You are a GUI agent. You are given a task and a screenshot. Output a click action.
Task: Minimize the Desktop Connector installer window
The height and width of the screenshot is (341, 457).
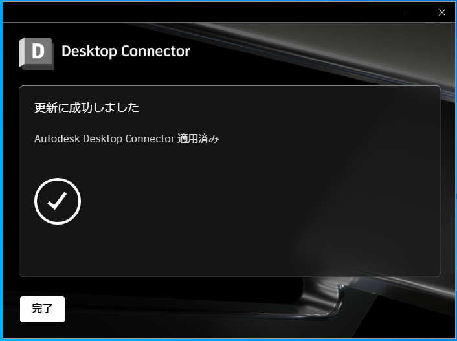tap(411, 12)
